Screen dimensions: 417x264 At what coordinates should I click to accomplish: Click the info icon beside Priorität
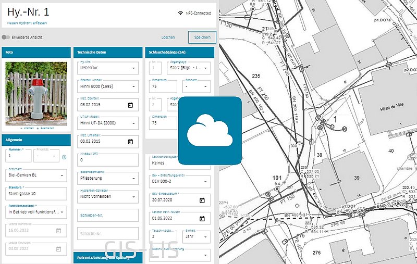pyautogui.click(x=64, y=157)
